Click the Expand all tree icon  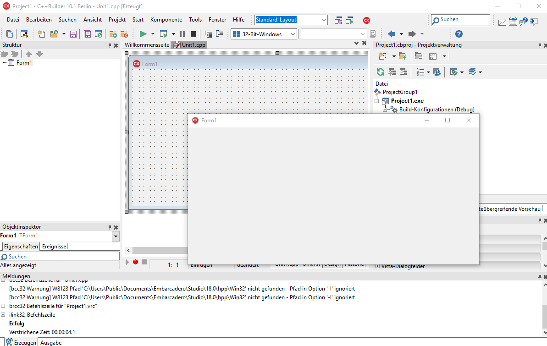392,72
